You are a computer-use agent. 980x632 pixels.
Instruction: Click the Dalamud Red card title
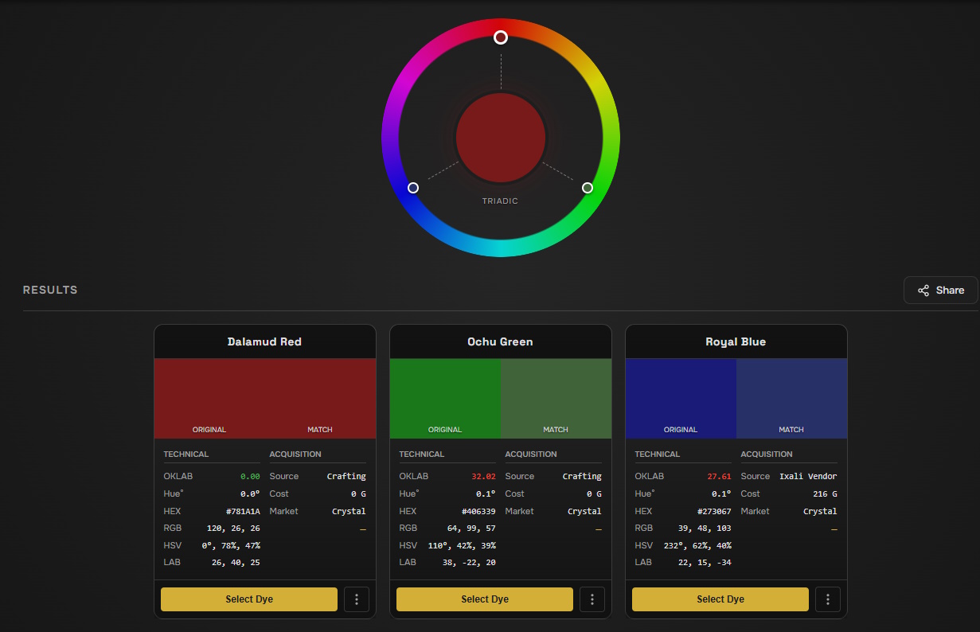264,341
